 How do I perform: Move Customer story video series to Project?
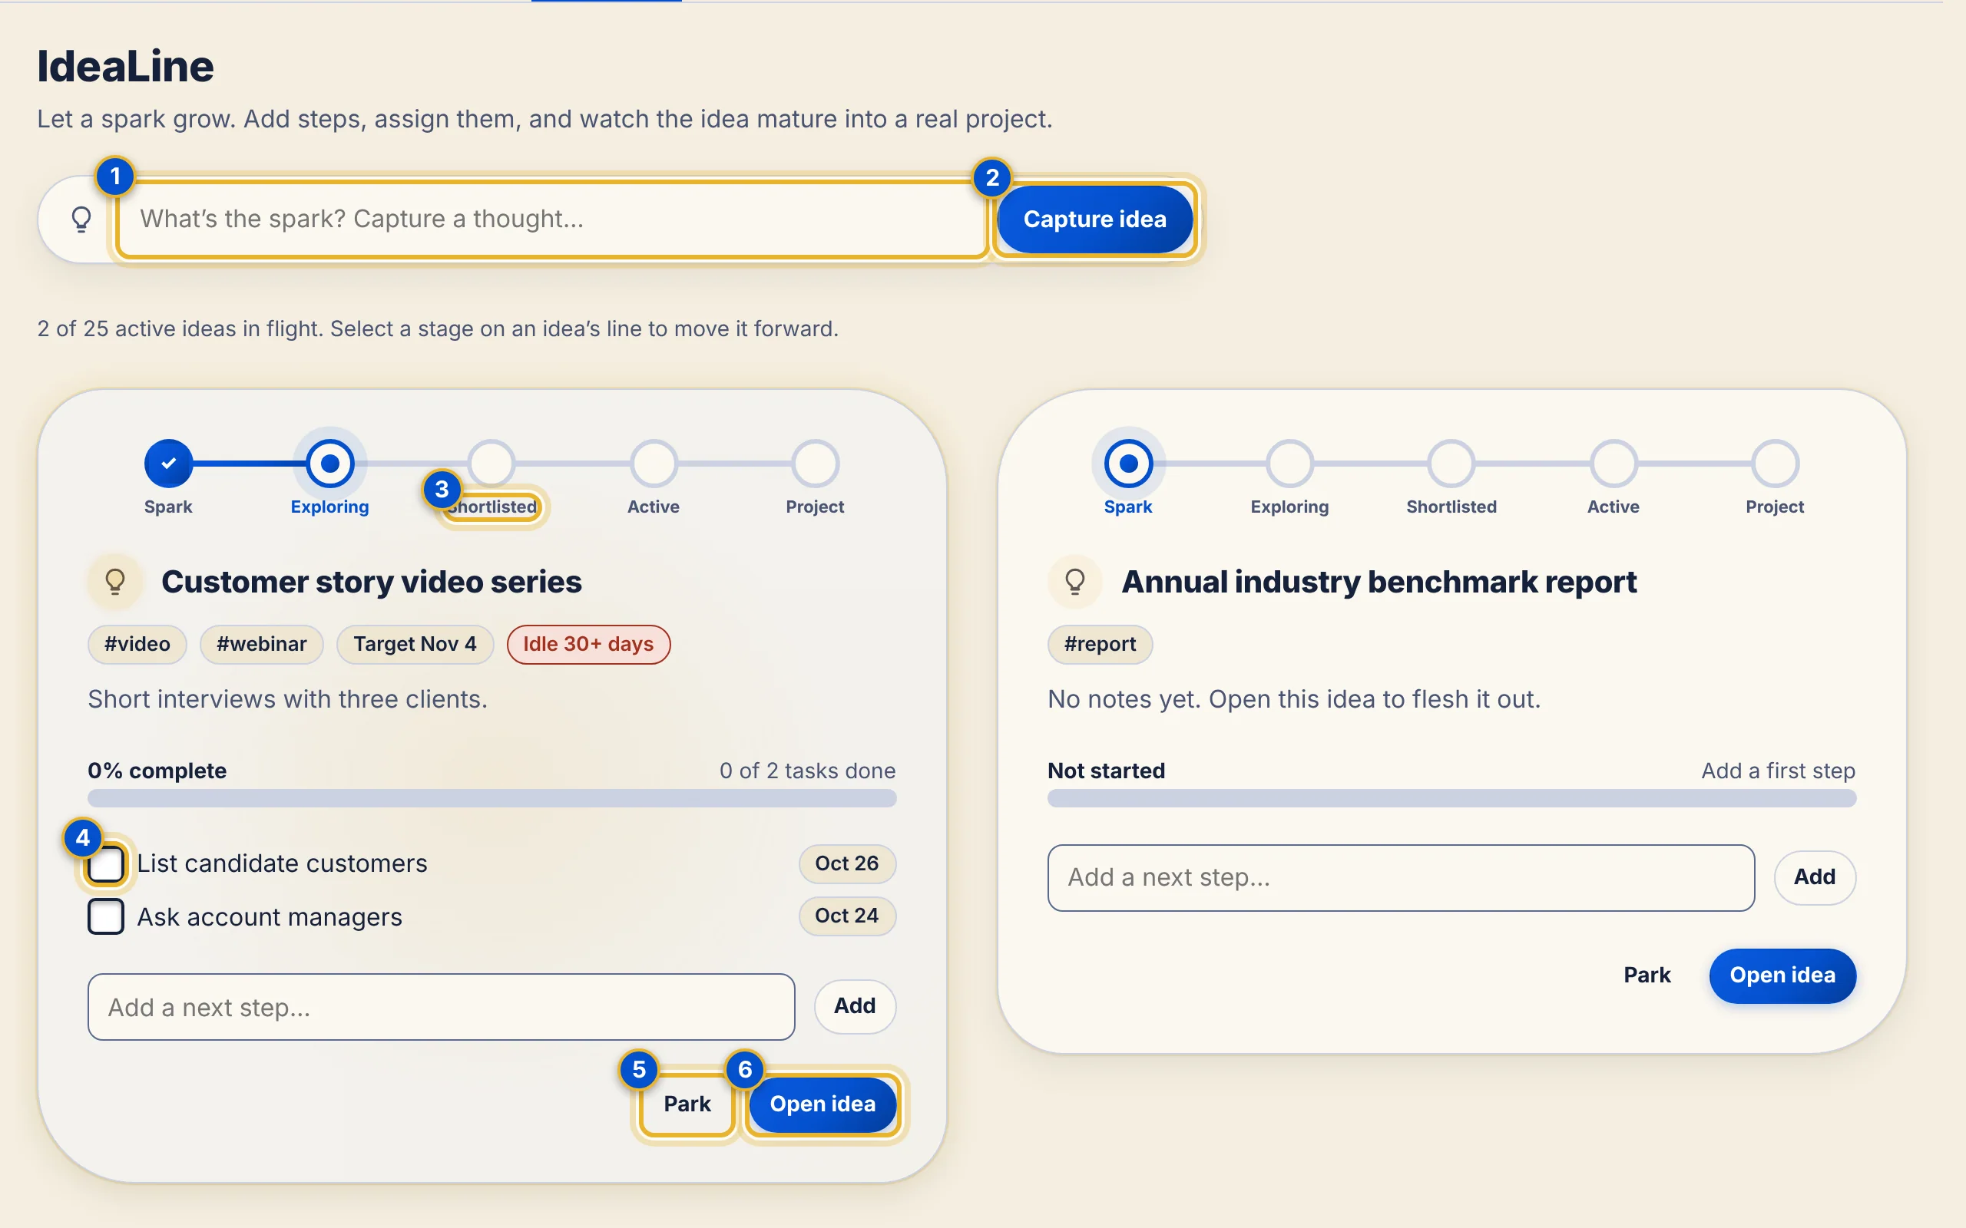815,464
